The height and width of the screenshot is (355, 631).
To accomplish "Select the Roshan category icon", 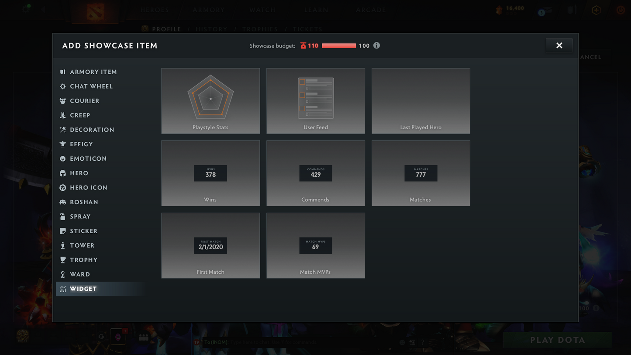I will click(x=63, y=202).
